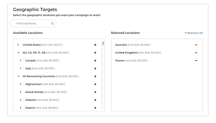
Task: Click the Available Locations scrollbar thumb
Action: [103, 44]
